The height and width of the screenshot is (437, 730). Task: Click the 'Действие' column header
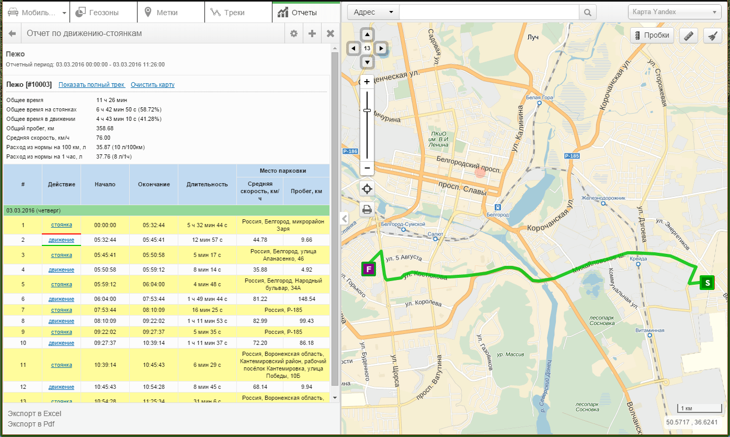(62, 184)
